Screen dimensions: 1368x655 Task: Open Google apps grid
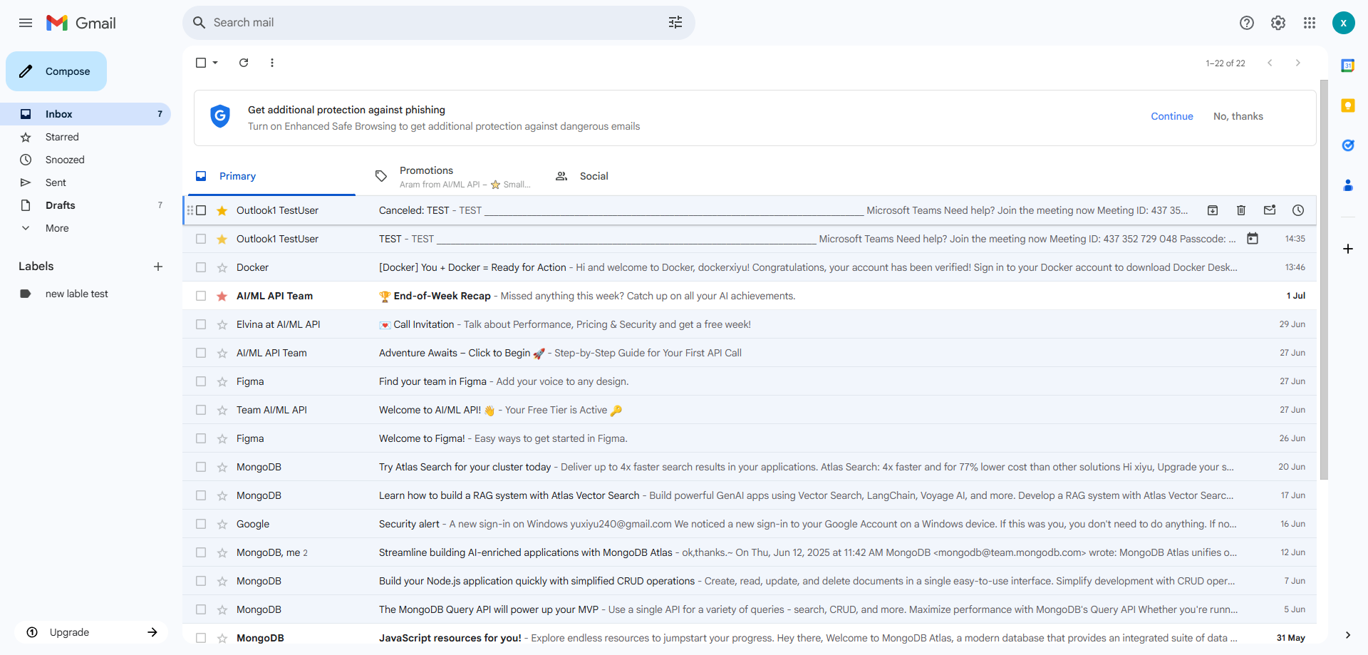click(1310, 23)
